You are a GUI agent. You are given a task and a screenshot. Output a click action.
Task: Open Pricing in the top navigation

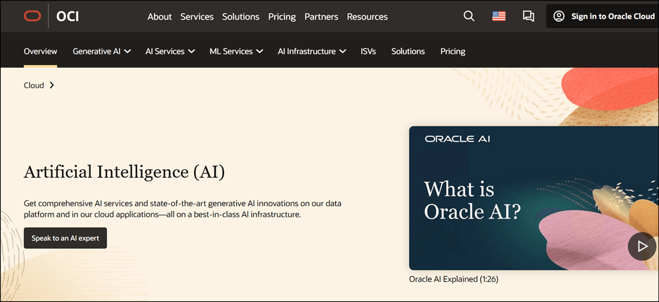coord(282,17)
